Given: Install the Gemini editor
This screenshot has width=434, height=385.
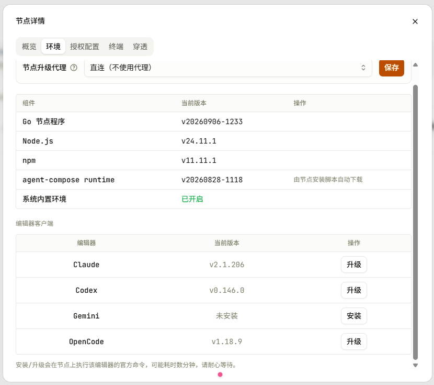Looking at the screenshot, I should [x=353, y=316].
